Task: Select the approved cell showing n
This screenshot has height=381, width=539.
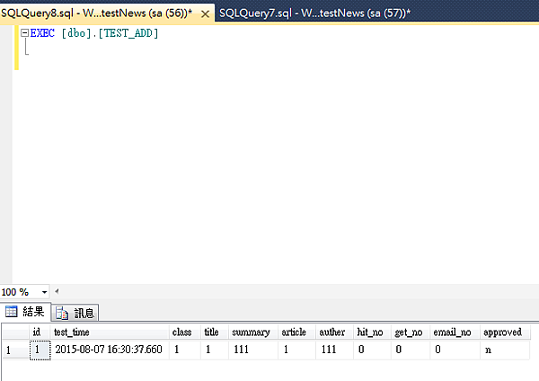Action: [505, 350]
